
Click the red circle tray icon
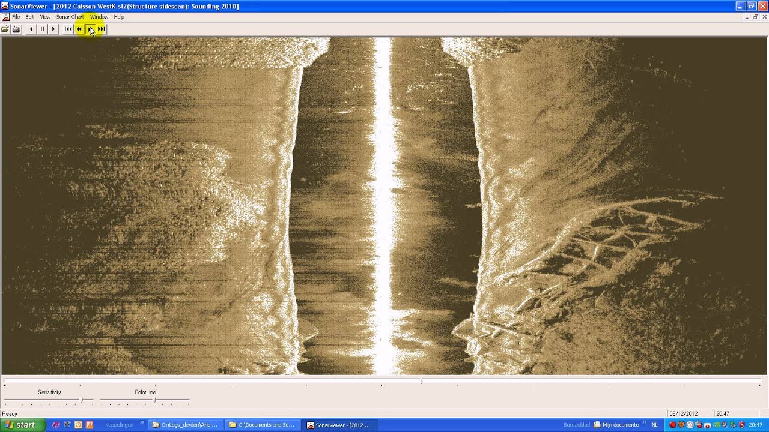pyautogui.click(x=673, y=425)
